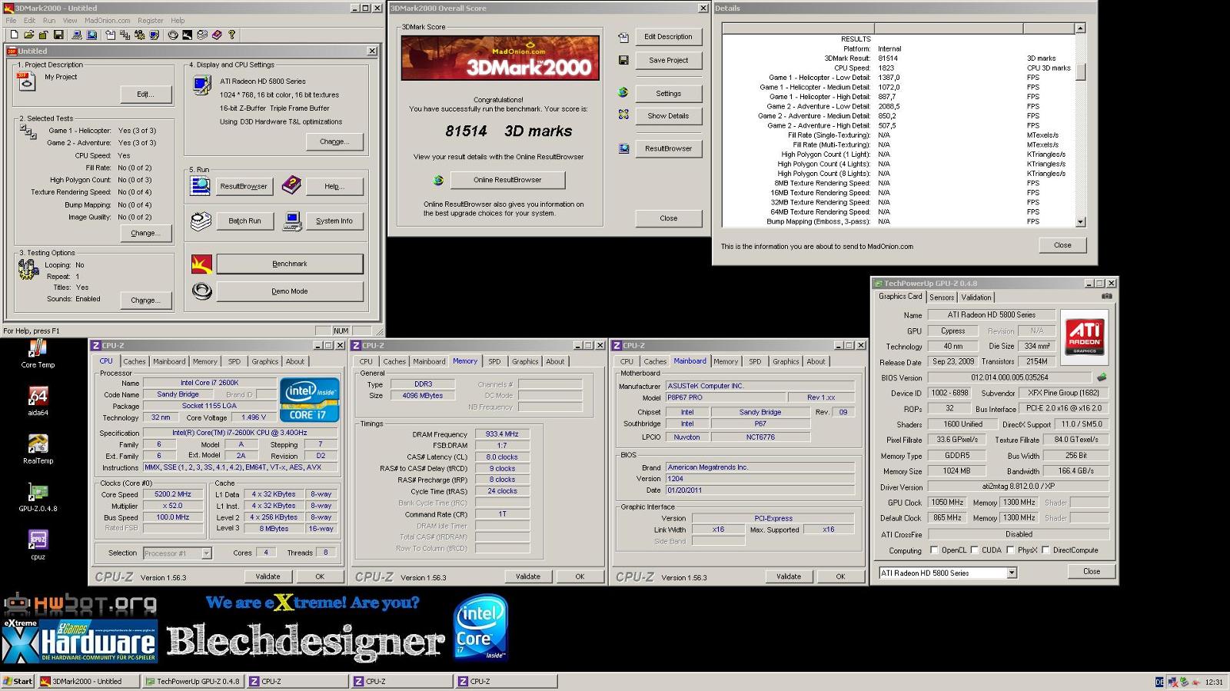The image size is (1230, 691).
Task: Switch to TechPowerUp GPU-Z taskbar item
Action: click(193, 681)
